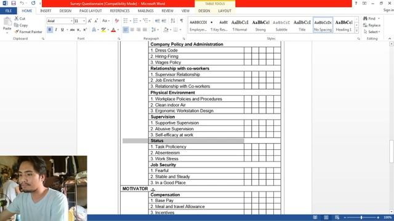The height and width of the screenshot is (221, 394).
Task: Grow font size with the larger A icon
Action: (89, 21)
